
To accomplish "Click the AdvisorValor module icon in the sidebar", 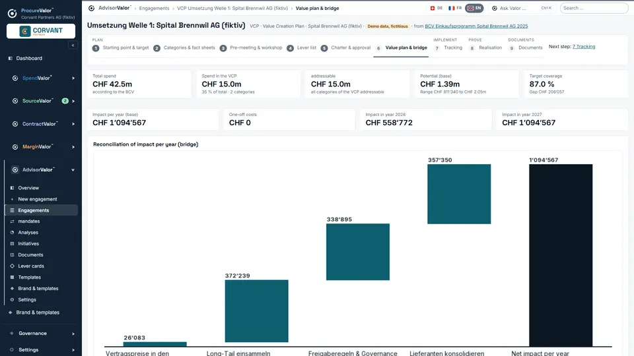I will click(15, 170).
